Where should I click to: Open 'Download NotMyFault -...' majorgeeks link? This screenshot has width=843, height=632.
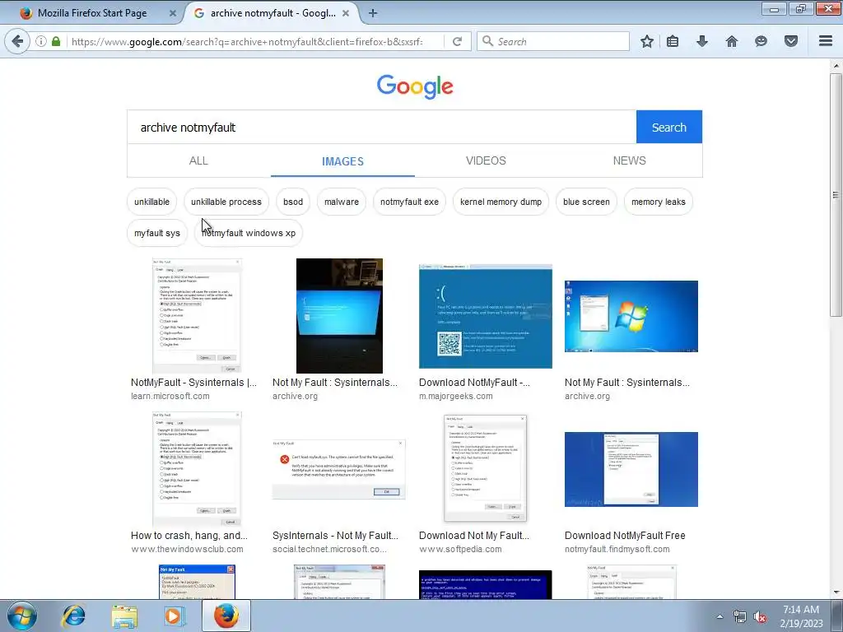(474, 383)
